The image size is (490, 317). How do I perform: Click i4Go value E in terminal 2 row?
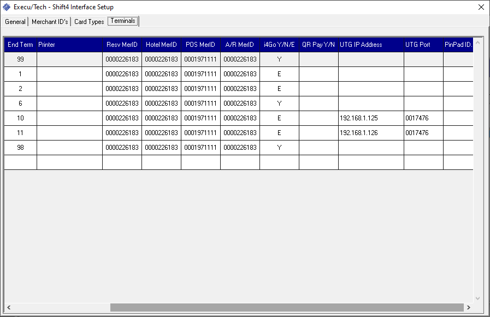[279, 89]
